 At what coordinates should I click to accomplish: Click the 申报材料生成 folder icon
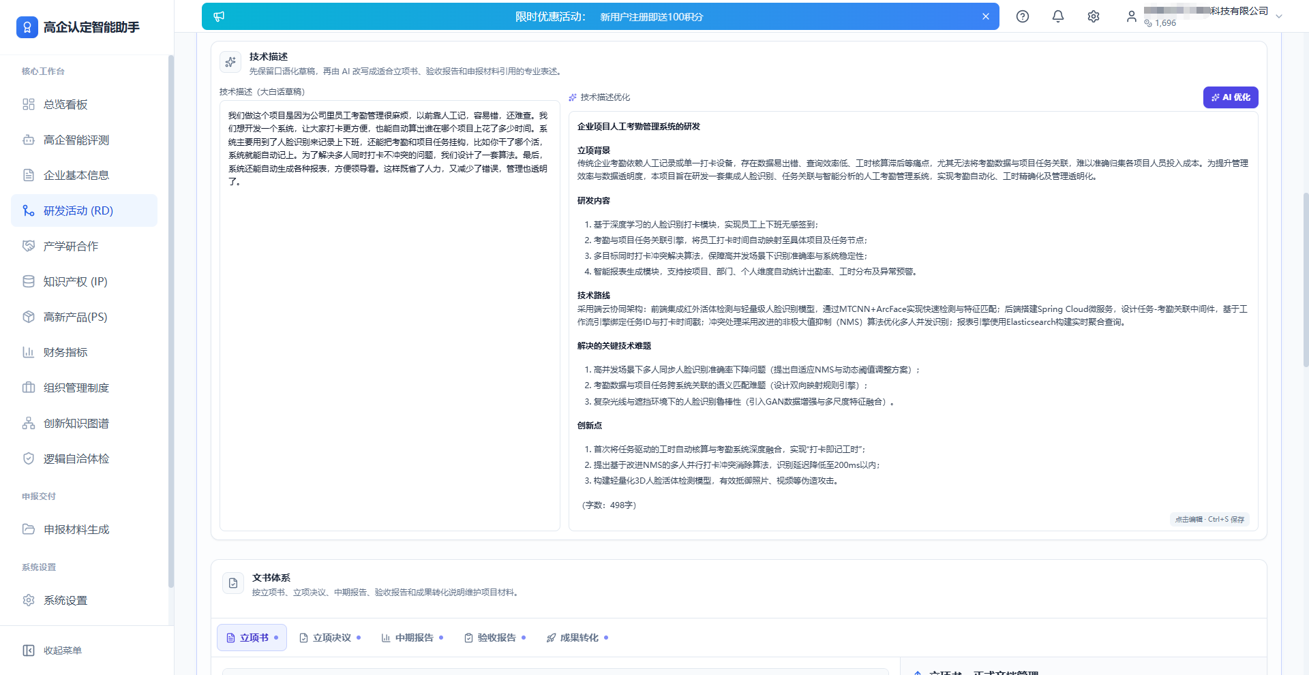(29, 529)
